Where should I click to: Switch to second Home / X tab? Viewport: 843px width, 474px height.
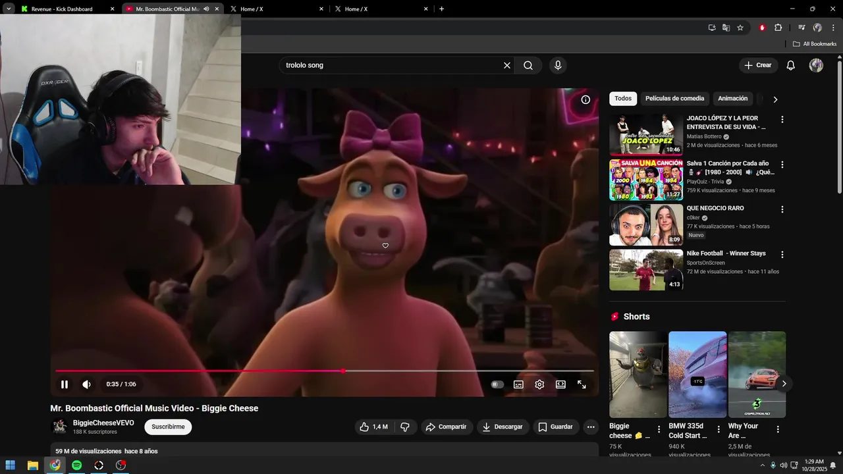point(382,9)
